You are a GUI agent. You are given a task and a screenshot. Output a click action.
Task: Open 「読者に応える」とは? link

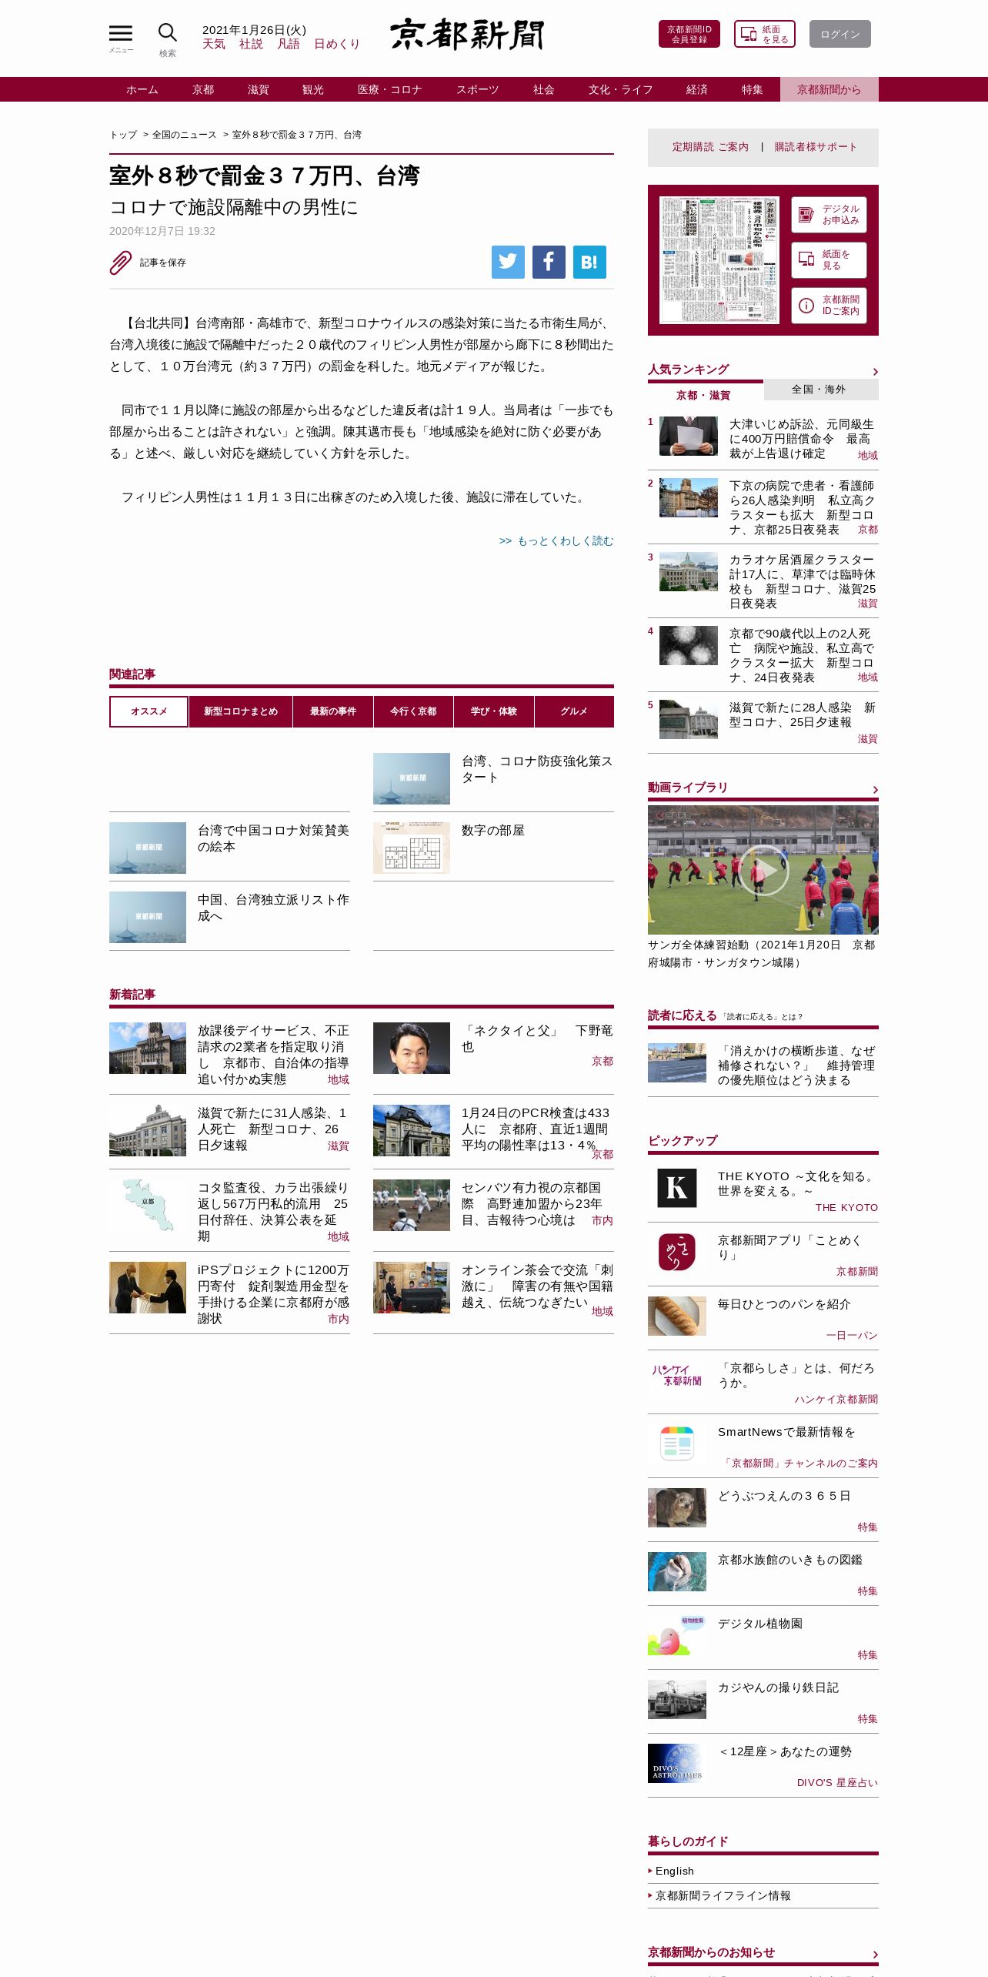click(x=762, y=1017)
